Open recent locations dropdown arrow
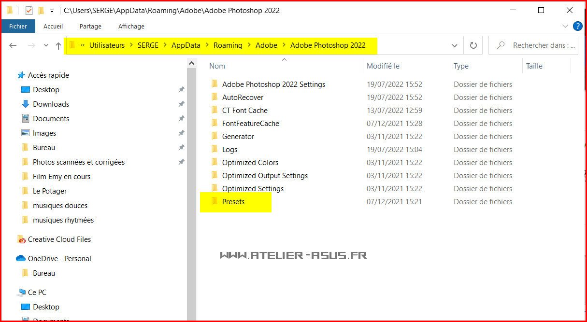 pyautogui.click(x=46, y=45)
